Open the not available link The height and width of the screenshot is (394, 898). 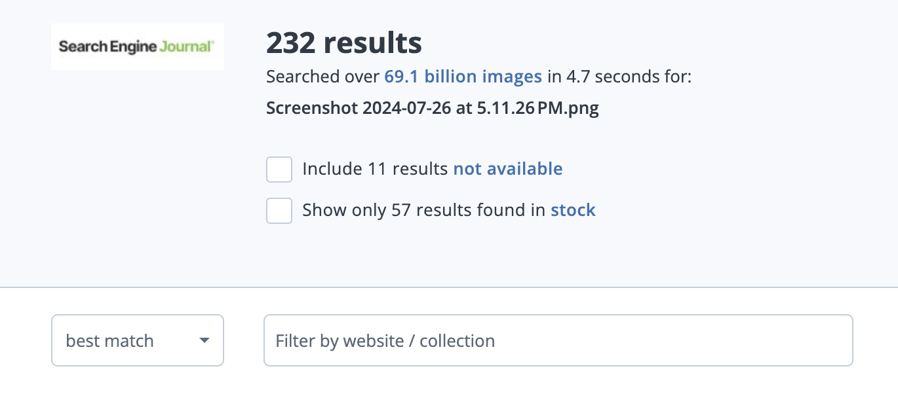(508, 169)
